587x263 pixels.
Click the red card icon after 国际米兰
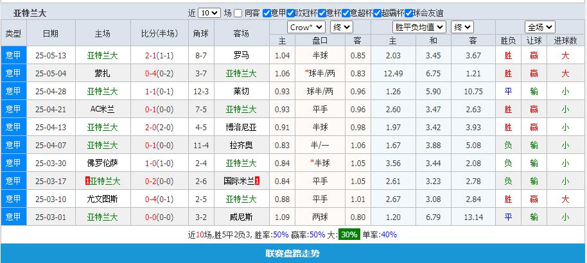coord(257,181)
